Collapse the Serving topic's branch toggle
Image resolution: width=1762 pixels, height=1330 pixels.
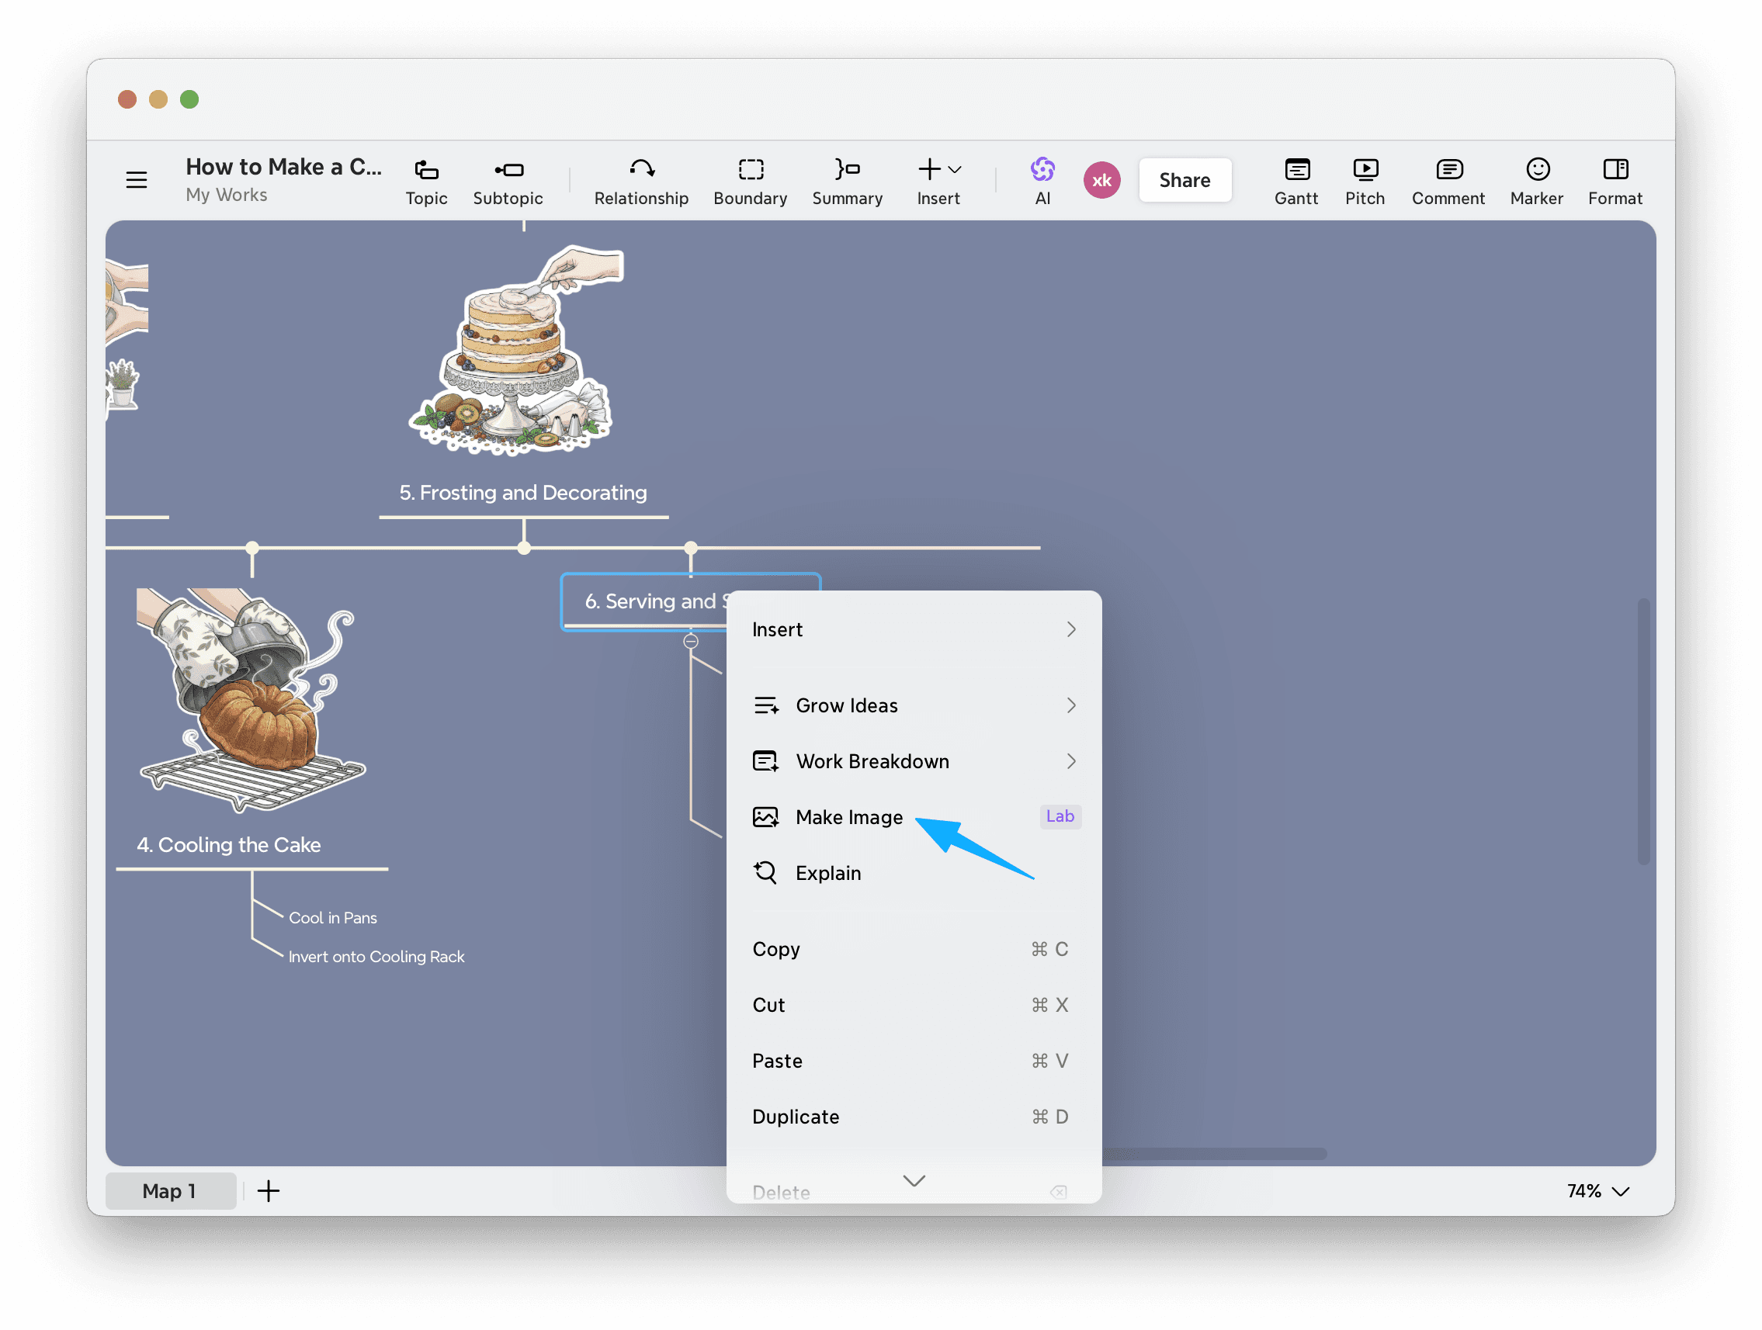691,641
